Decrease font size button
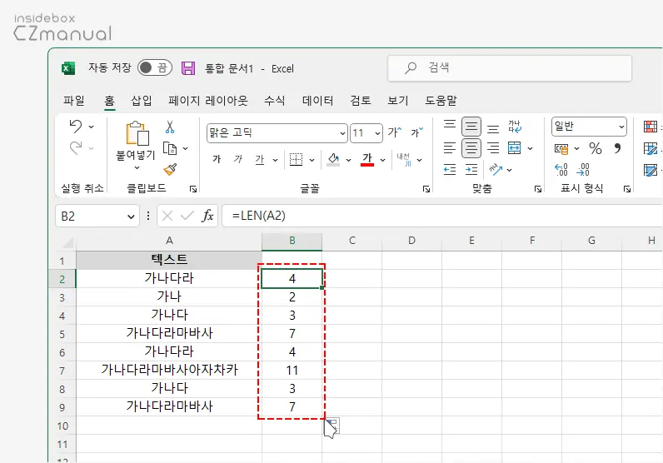Screen dimensions: 663x463 [x=417, y=132]
